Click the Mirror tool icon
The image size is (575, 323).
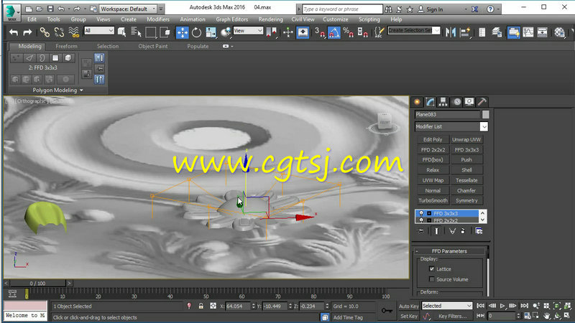click(x=451, y=32)
